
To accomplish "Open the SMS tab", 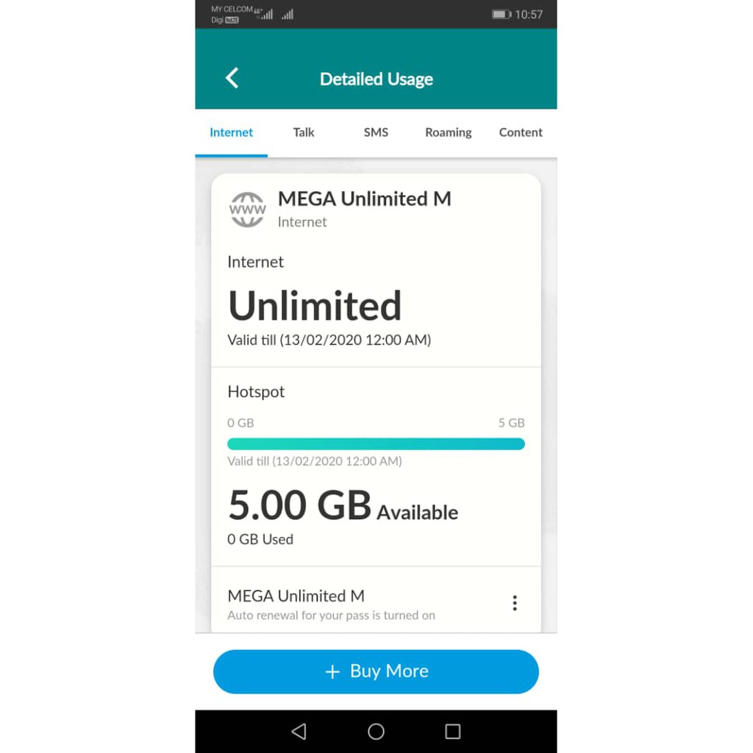I will pos(376,132).
